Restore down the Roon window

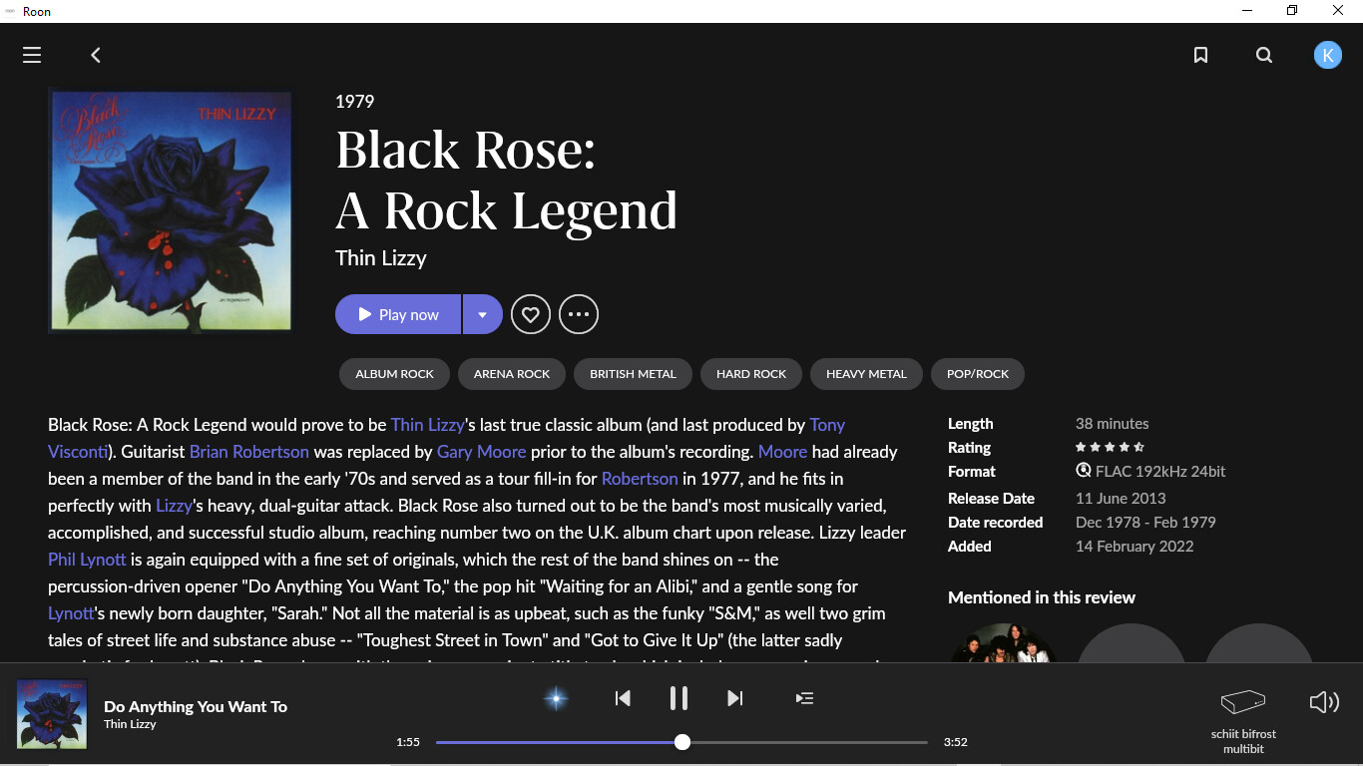click(x=1292, y=10)
